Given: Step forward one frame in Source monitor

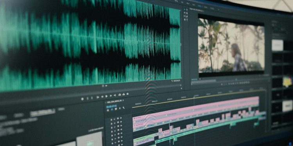Looking at the screenshot, I should coord(111,96).
